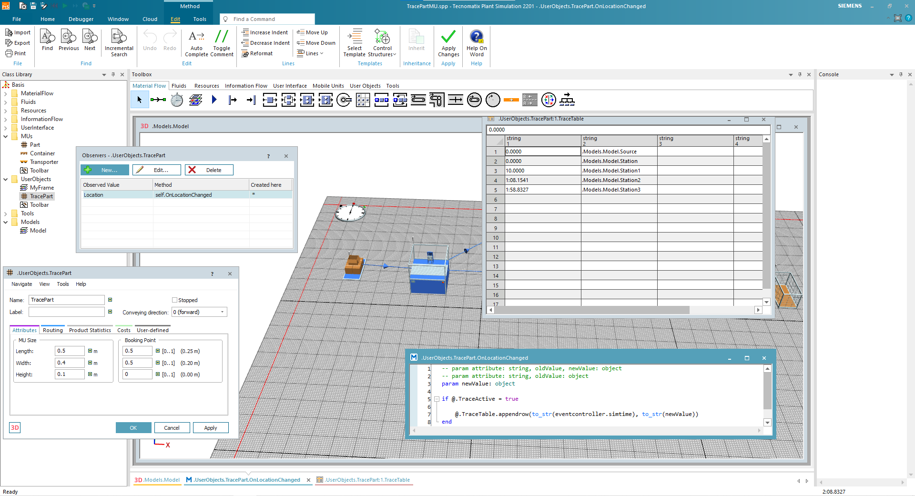Expand the Tools folder in Class Library
Viewport: 915px width, 496px height.
click(6, 213)
